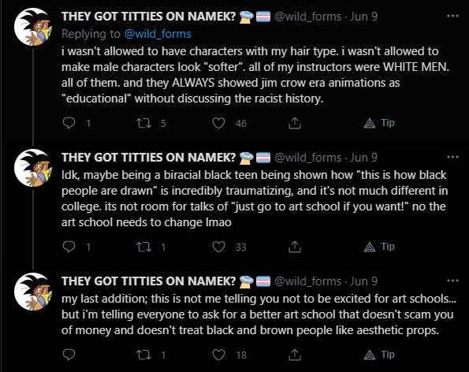The height and width of the screenshot is (372, 469).
Task: Open the Jun 9 timestamp of the last tweet
Action: tap(363, 281)
